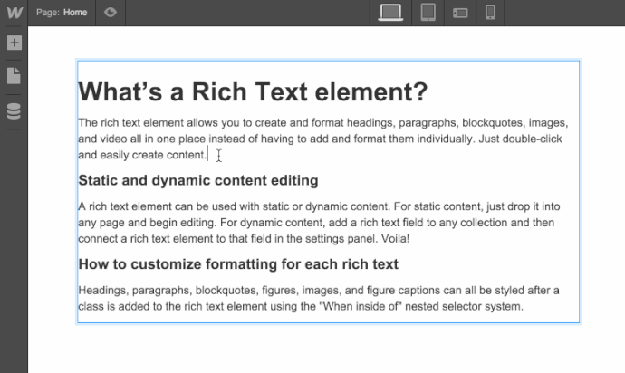
Task: Click the subheading "How to customize formatting for each rich text"
Action: (238, 264)
